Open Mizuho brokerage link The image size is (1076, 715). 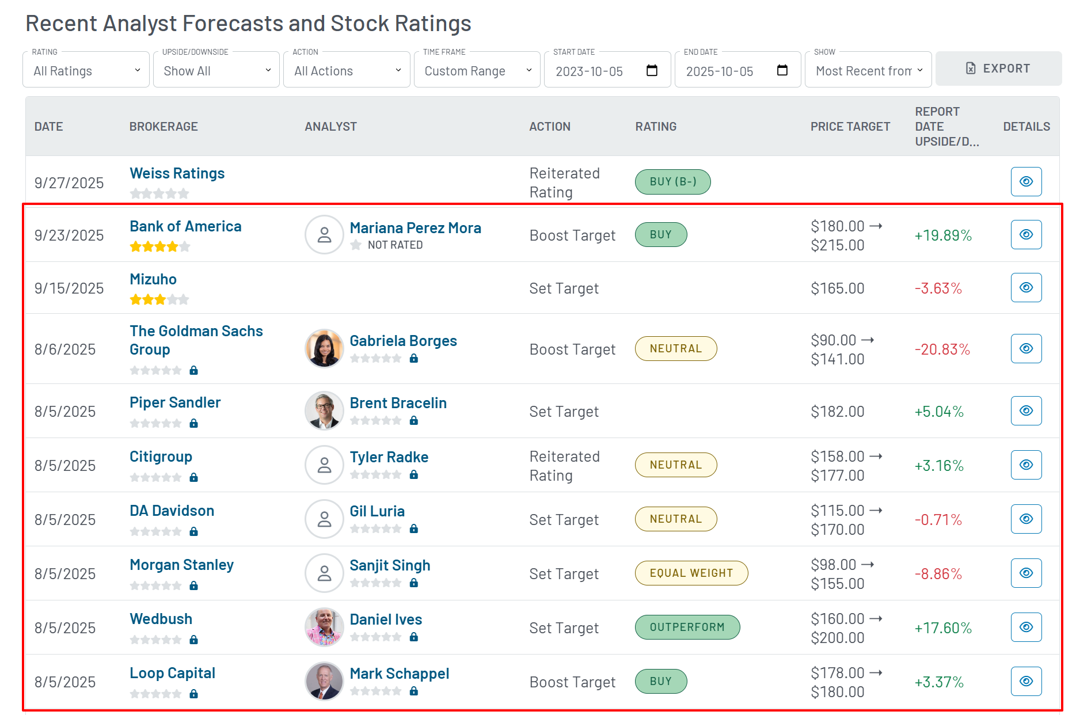153,279
